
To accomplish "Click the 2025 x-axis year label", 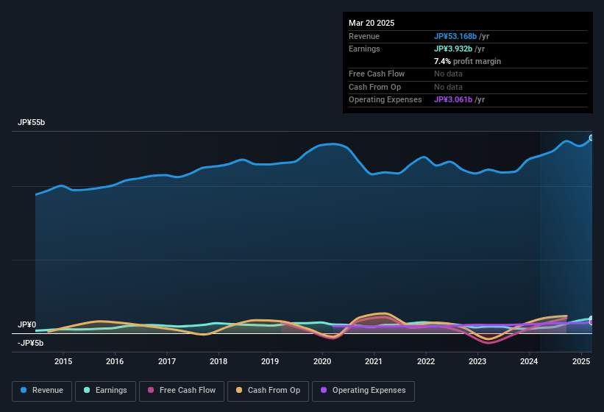I will [581, 361].
